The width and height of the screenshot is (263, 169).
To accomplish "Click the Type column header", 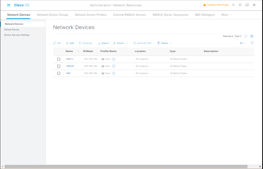I will (x=172, y=51).
